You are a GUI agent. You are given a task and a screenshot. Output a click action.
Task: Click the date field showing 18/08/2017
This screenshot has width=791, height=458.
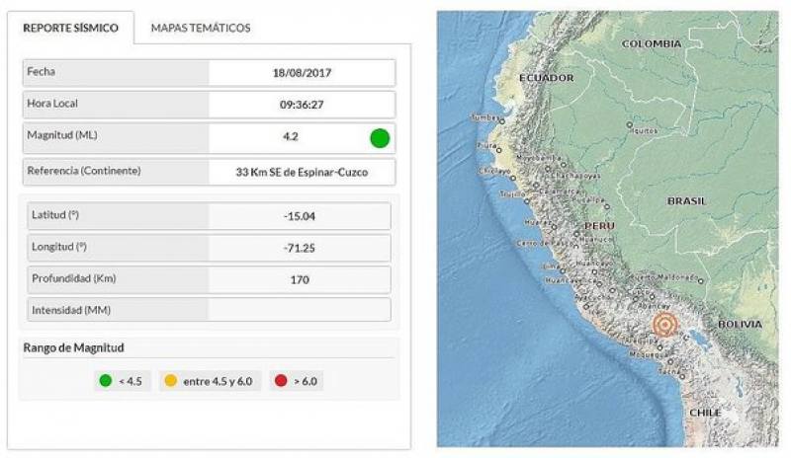[302, 73]
